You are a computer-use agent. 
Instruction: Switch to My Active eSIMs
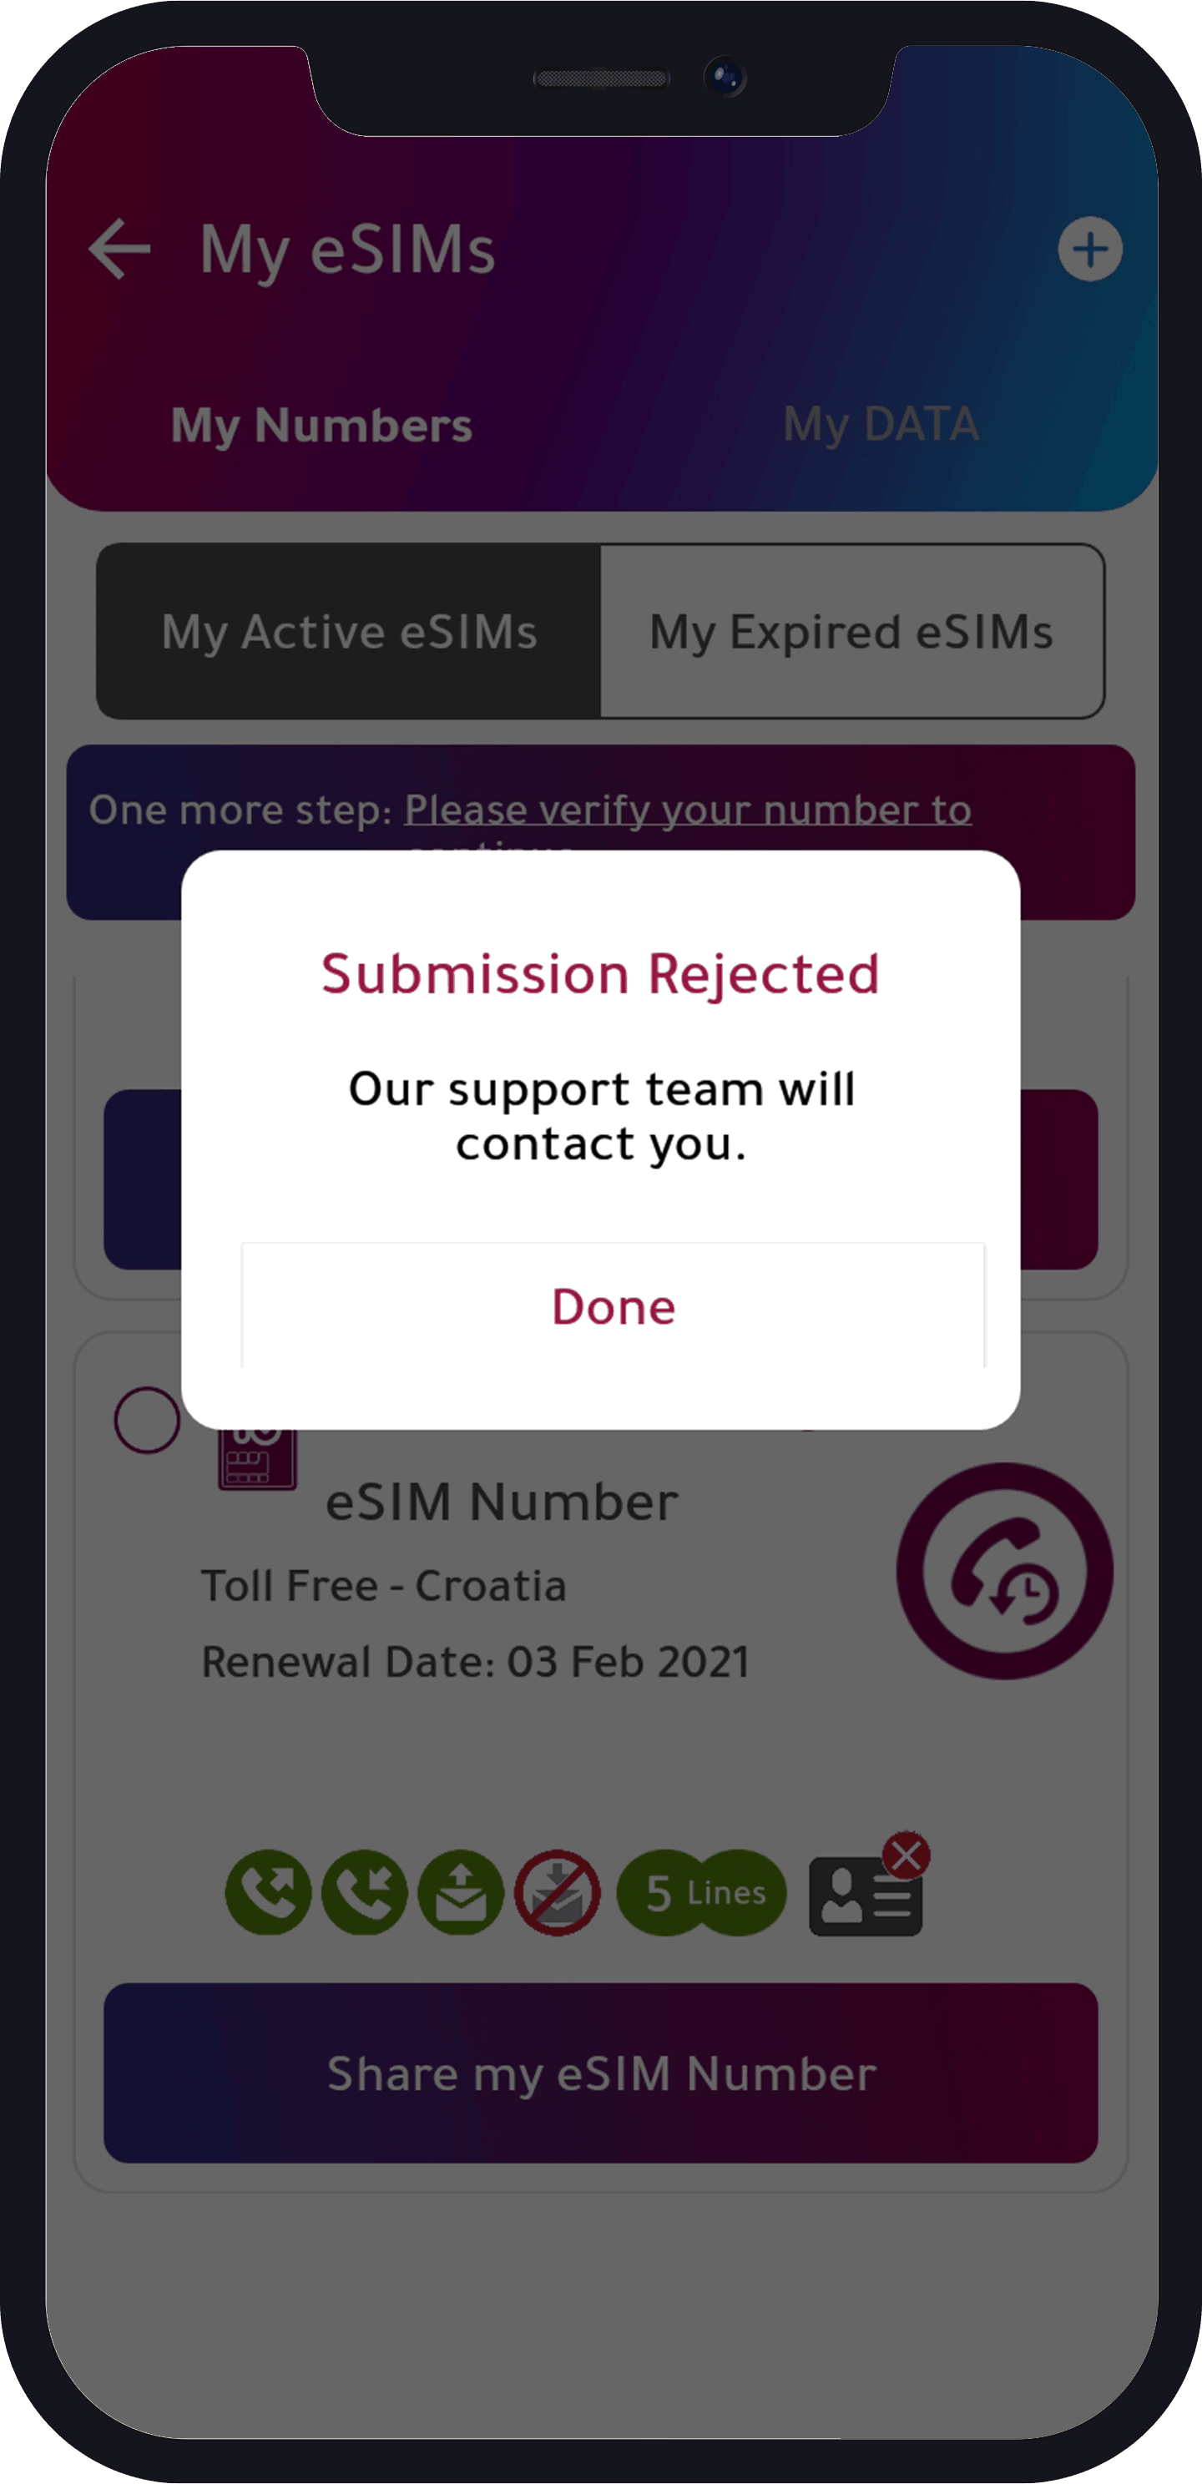click(349, 632)
